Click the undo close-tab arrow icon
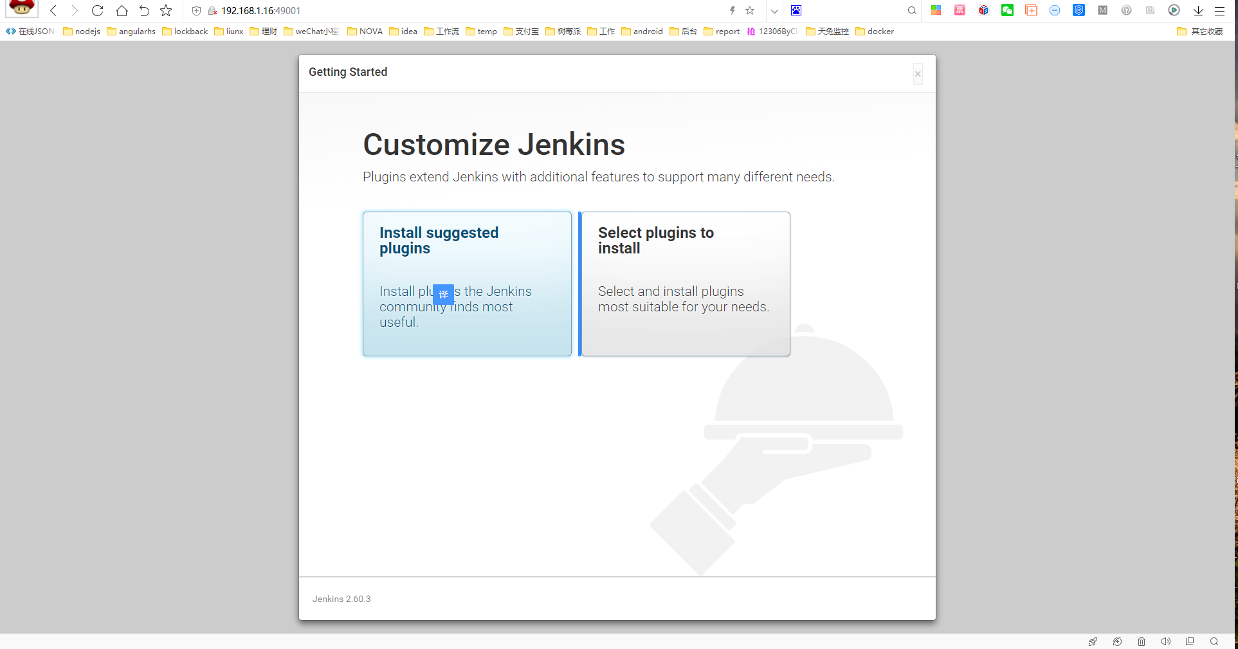 coord(144,11)
